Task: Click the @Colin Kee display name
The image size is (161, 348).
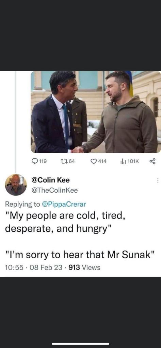Action: coord(51,180)
